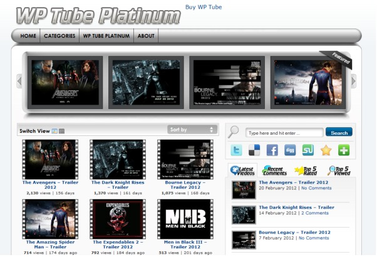This screenshot has width=377, height=257.
Task: Advance featured carousel with right arrow
Action: [x=353, y=81]
